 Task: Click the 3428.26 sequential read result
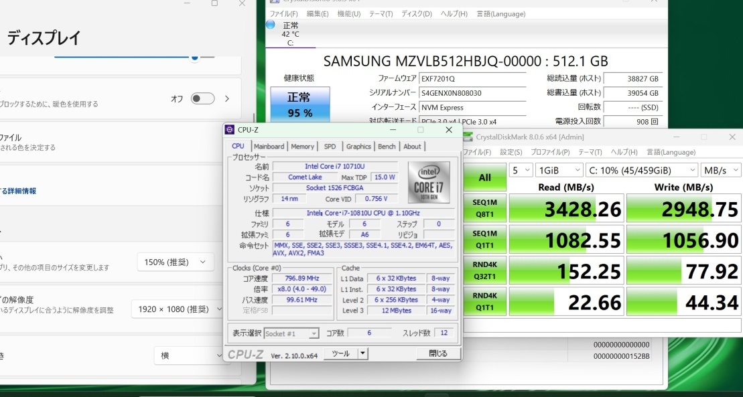(x=566, y=208)
